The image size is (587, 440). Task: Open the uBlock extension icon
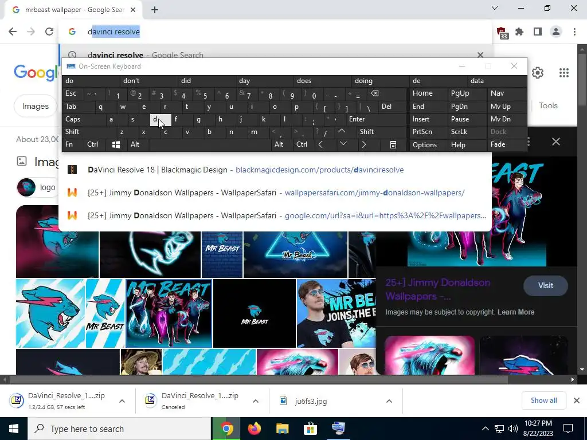(x=502, y=33)
